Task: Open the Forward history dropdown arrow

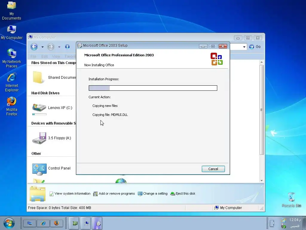Action: (x=59, y=47)
